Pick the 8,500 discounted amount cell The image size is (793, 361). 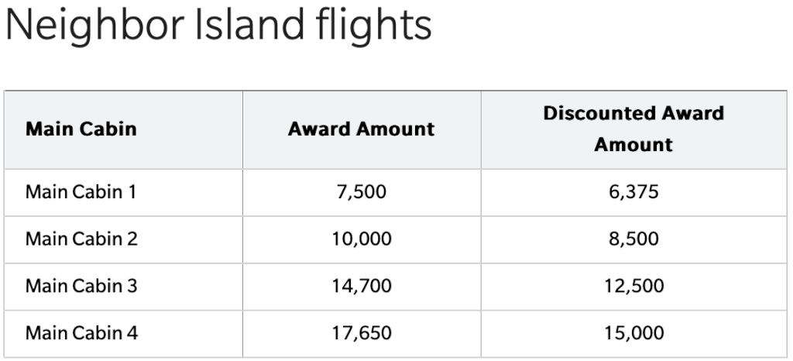click(x=633, y=239)
